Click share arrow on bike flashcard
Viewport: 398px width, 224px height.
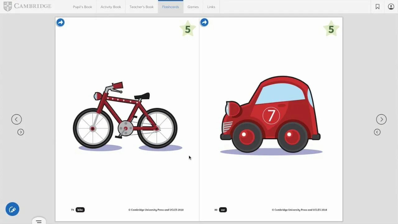(x=60, y=22)
